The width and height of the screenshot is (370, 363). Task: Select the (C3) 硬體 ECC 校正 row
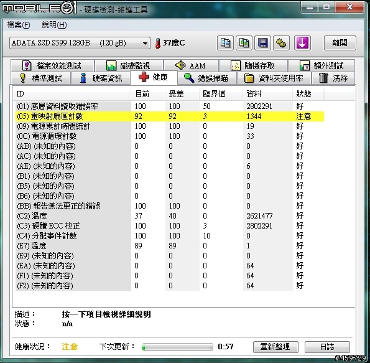pos(169,226)
